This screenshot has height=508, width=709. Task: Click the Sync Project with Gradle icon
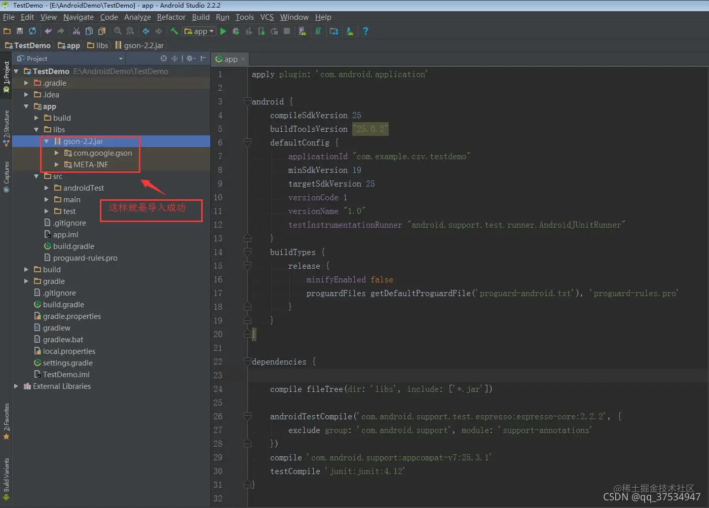click(x=318, y=31)
